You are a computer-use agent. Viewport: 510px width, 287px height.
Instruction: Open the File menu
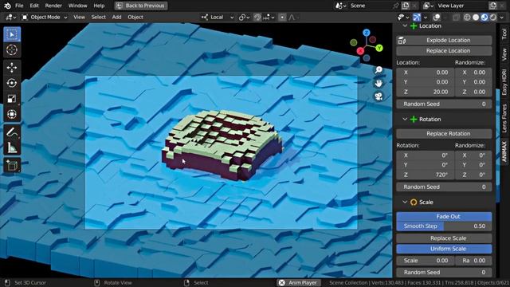[19, 6]
